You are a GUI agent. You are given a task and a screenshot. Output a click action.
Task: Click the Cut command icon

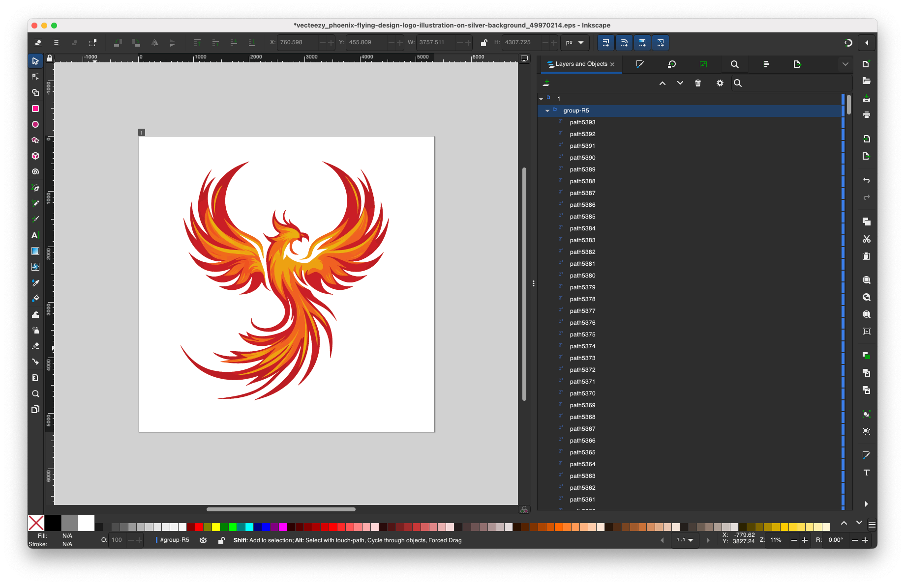click(x=867, y=239)
